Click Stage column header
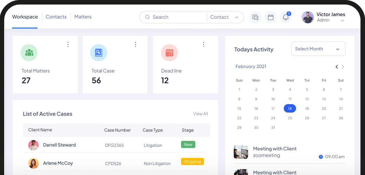The width and height of the screenshot is (365, 175). (188, 130)
